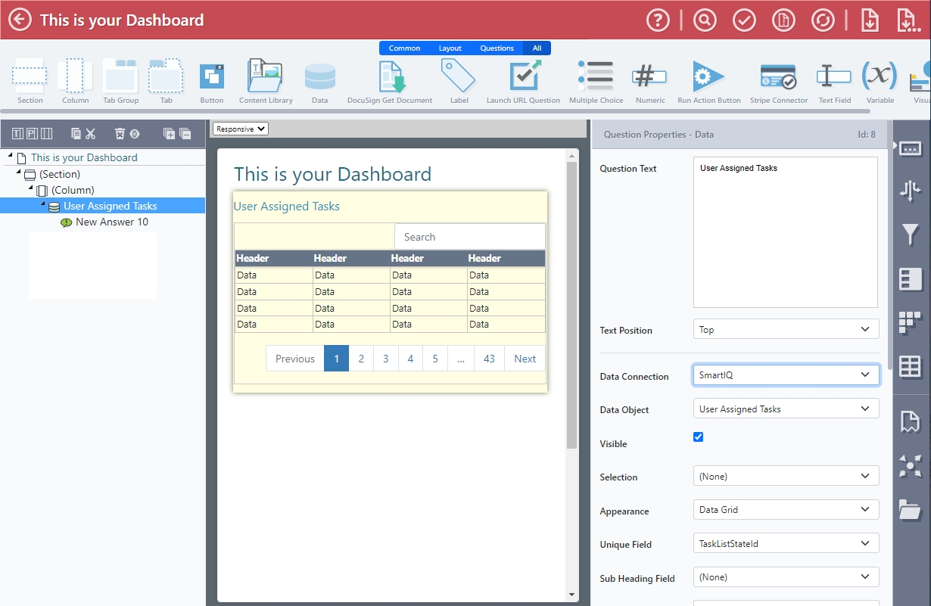This screenshot has height=606, width=931.
Task: Open the table grid panel in right sidebar
Action: pyautogui.click(x=910, y=368)
